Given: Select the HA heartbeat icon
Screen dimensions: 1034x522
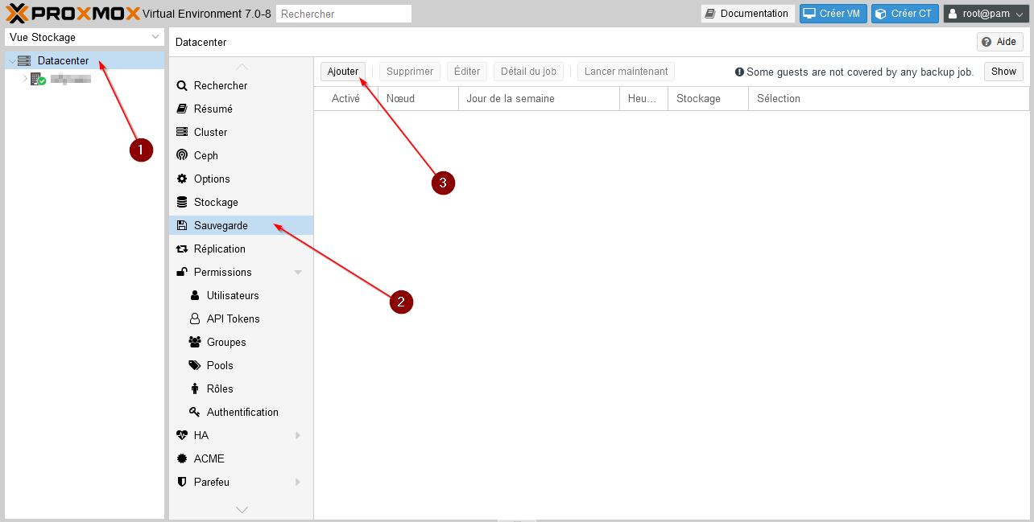Looking at the screenshot, I should pyautogui.click(x=182, y=435).
